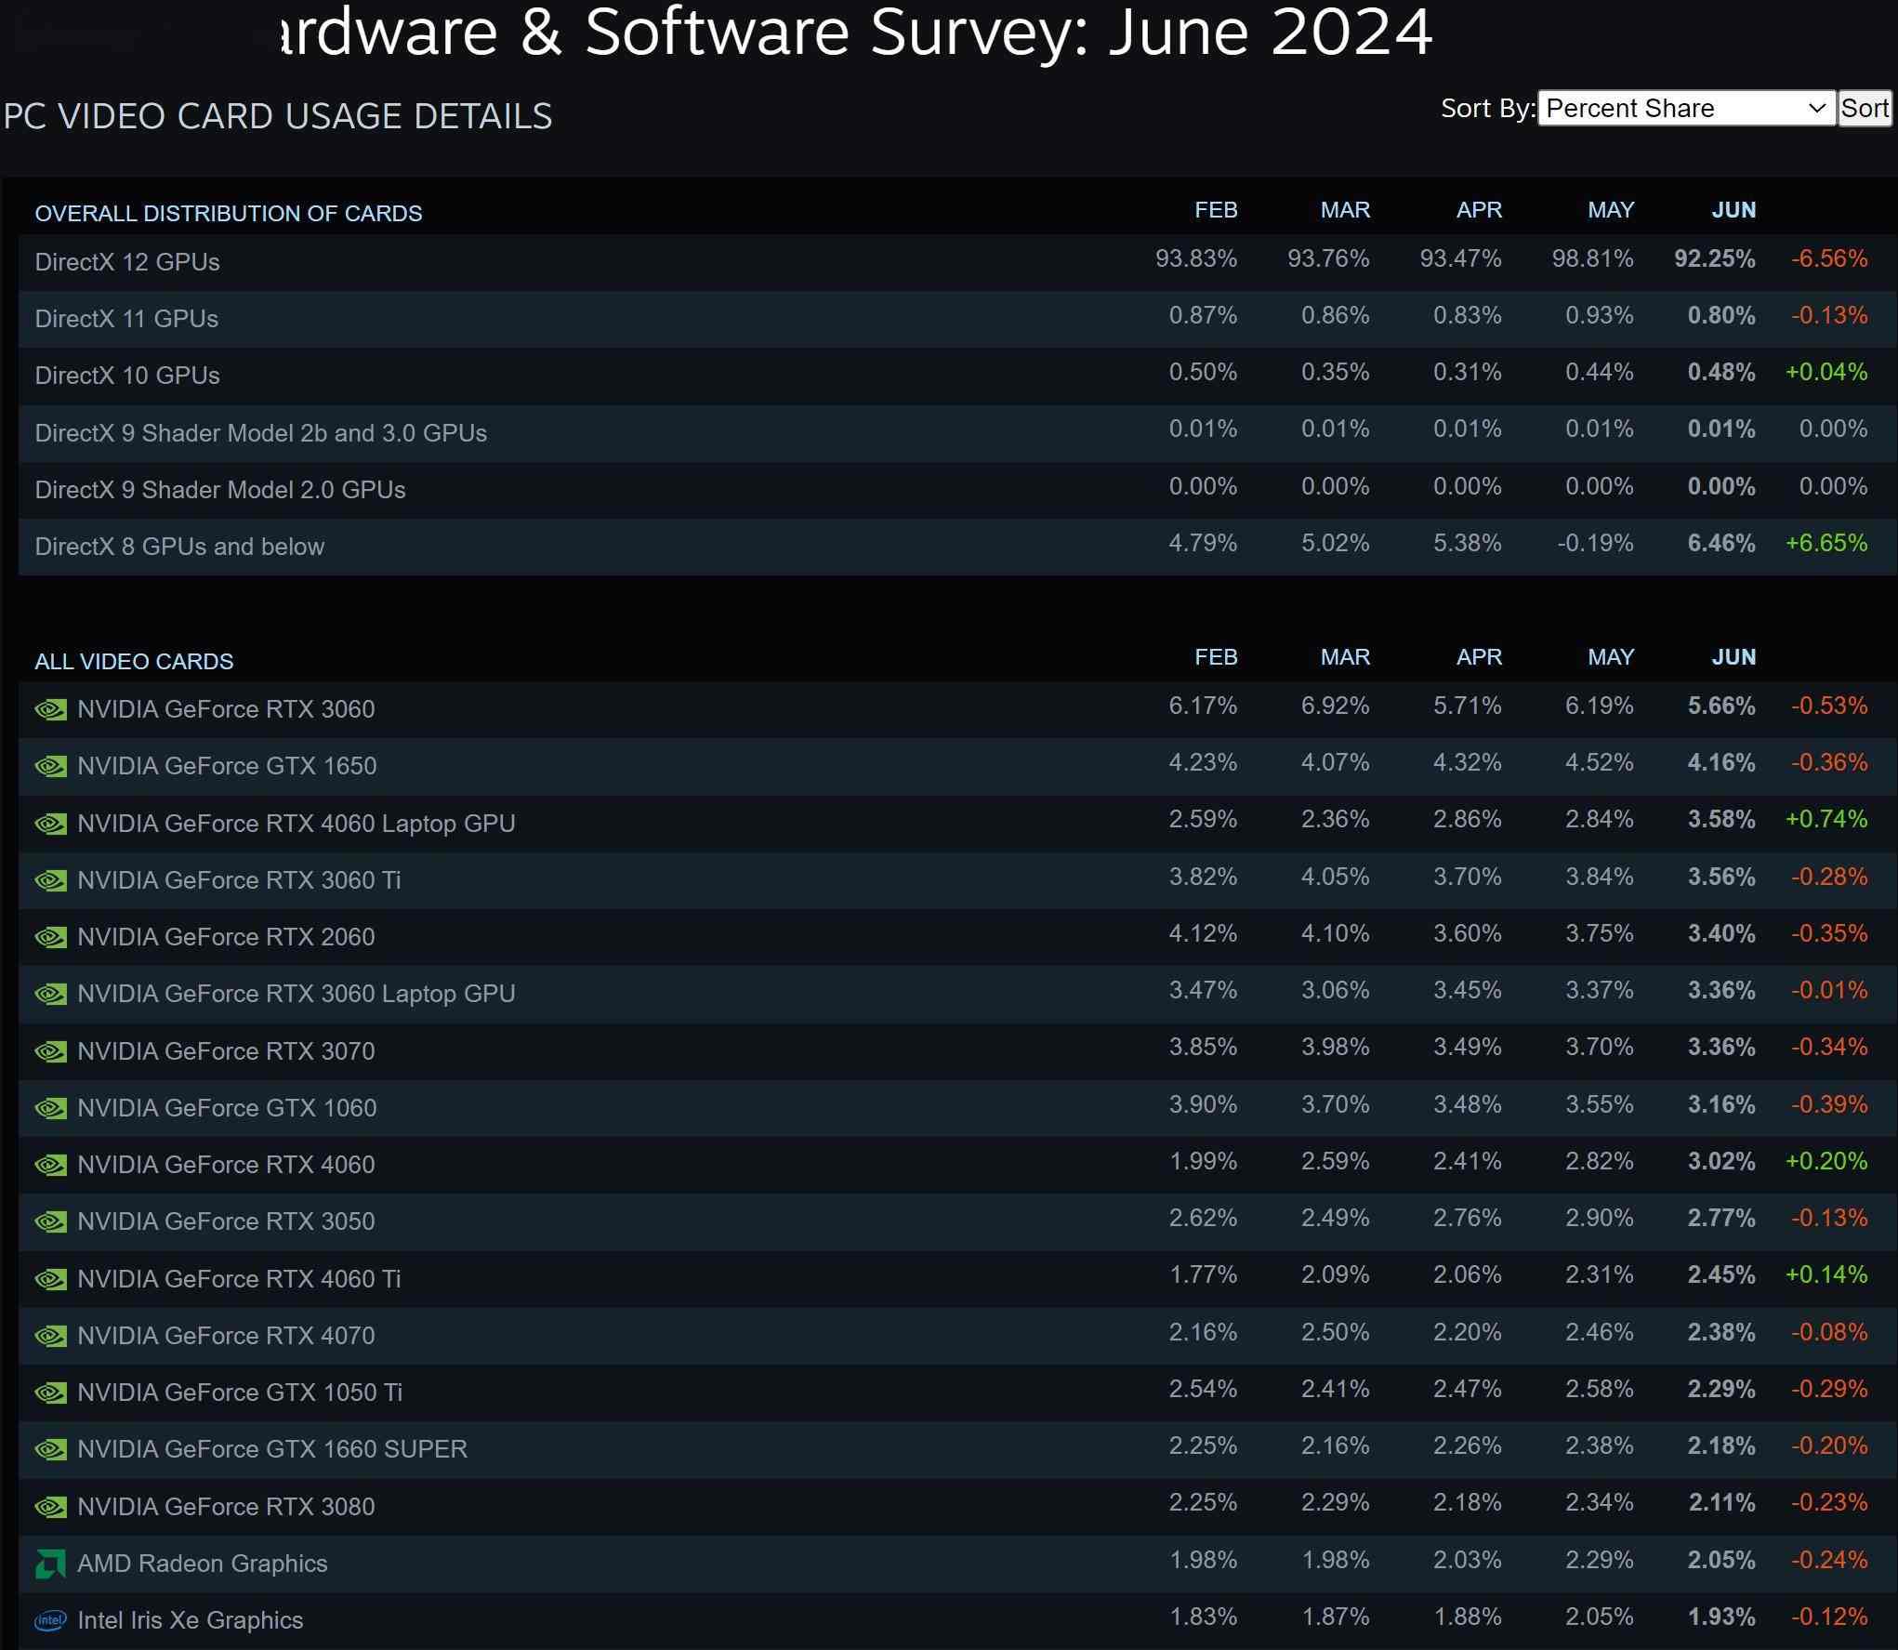Click AMD logo beside Radeon Graphics
The height and width of the screenshot is (1650, 1898).
[50, 1564]
